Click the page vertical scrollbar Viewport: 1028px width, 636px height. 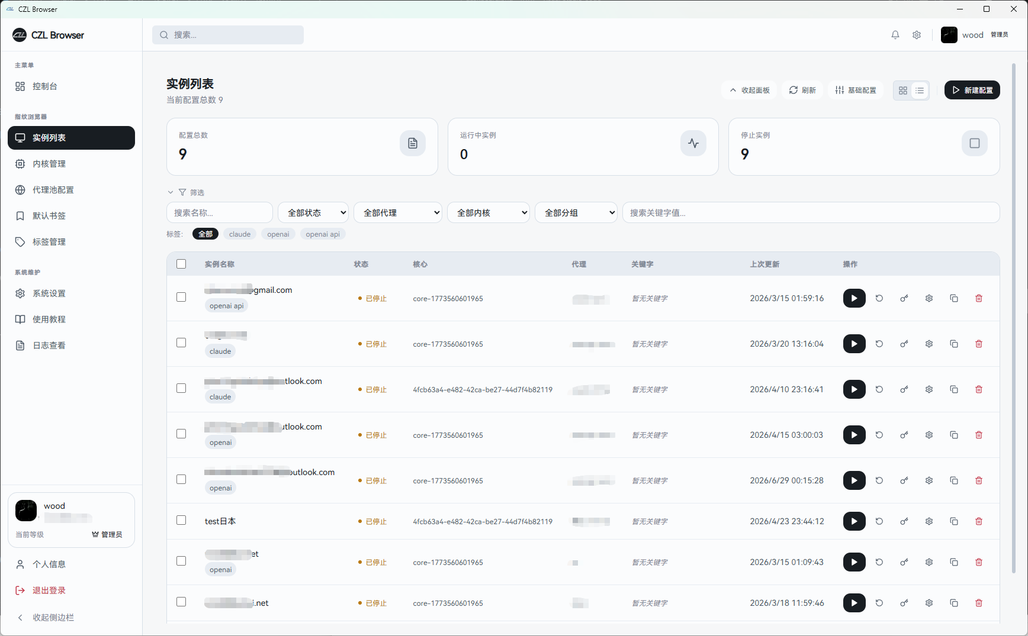(1014, 318)
